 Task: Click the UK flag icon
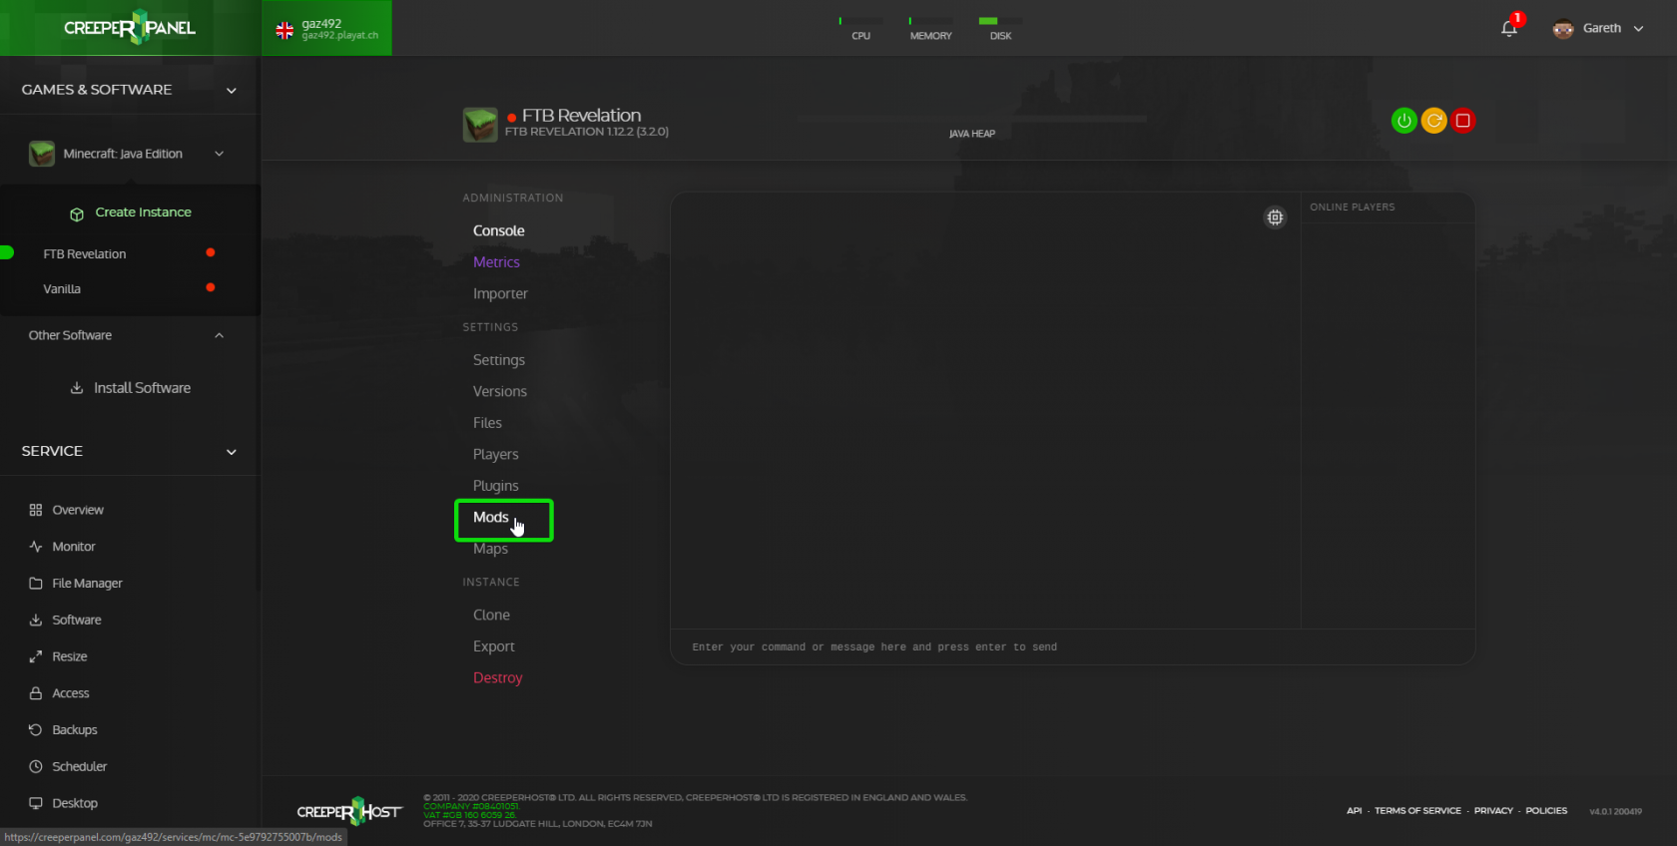(284, 30)
